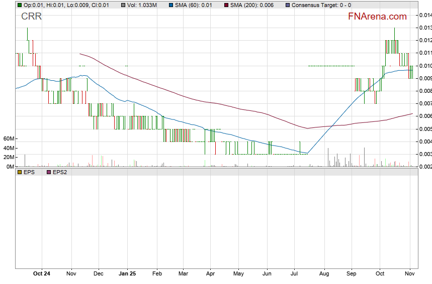Viewport: 432px width, 284px height.
Task: Click the Aug label on time axis
Action: pyautogui.click(x=324, y=274)
